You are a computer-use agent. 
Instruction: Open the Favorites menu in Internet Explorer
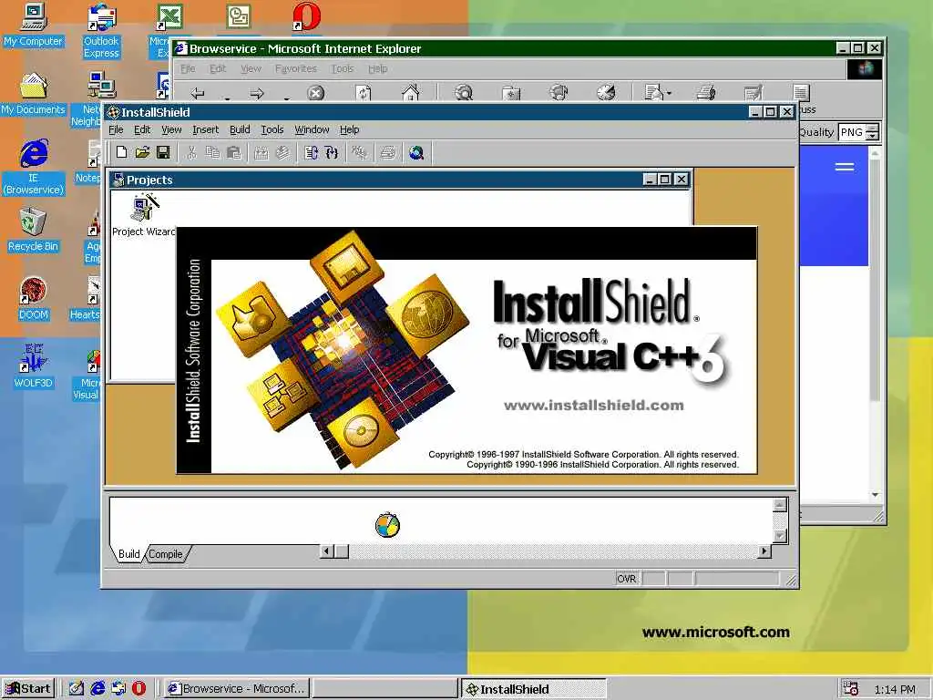(x=296, y=69)
